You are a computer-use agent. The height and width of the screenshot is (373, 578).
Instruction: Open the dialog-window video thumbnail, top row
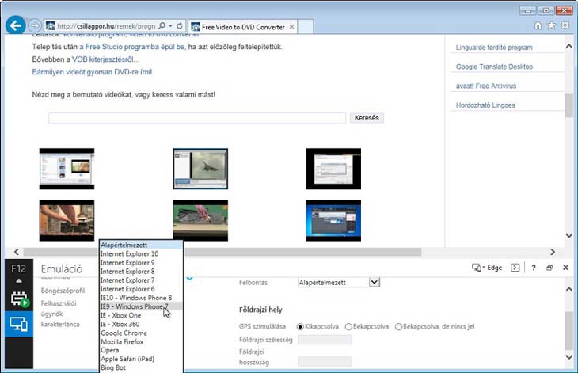333,169
